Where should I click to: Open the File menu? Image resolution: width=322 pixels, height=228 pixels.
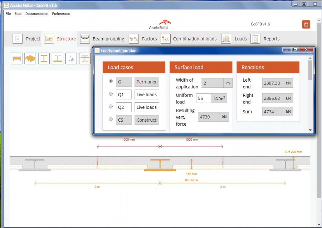pos(8,14)
